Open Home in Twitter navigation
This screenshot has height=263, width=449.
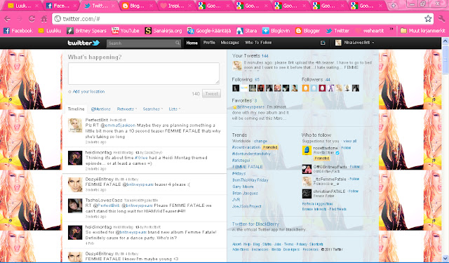point(192,43)
